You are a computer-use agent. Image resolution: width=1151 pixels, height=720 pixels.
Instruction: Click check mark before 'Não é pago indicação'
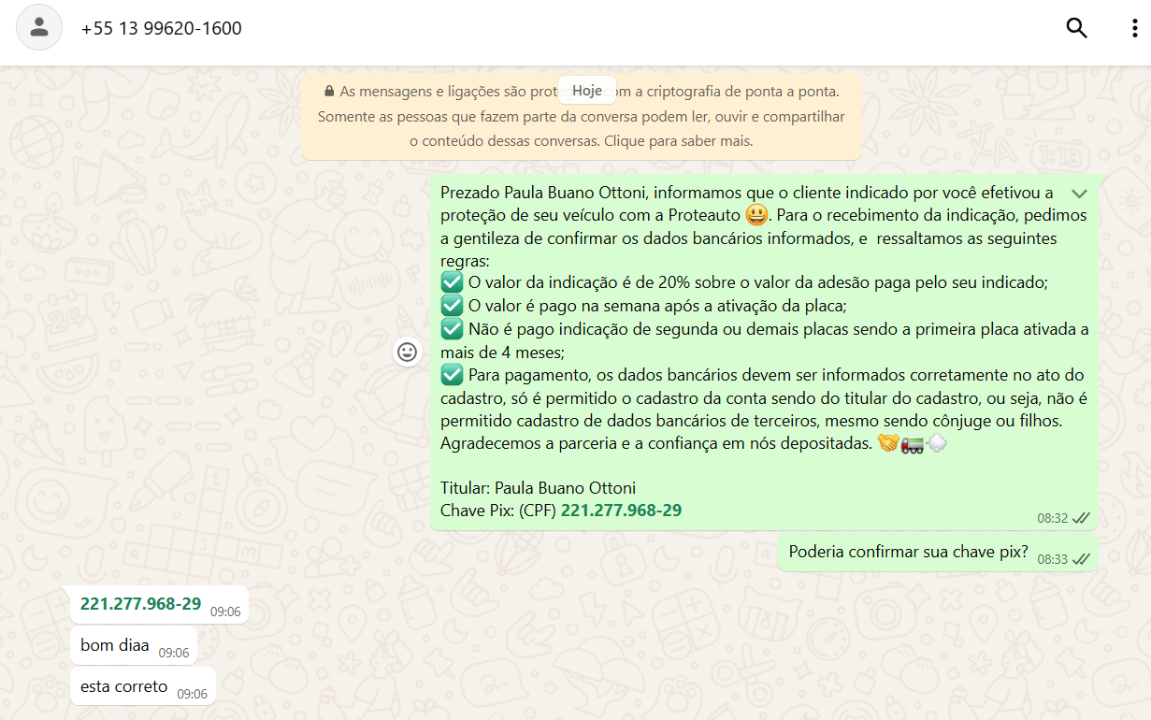click(x=452, y=329)
